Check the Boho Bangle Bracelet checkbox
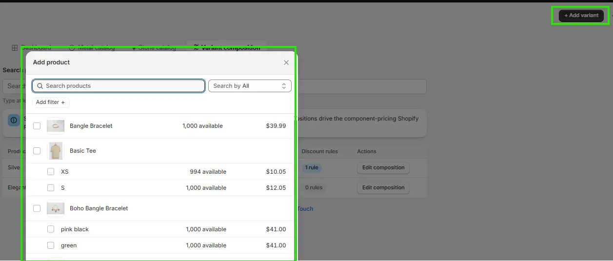613x261 pixels. (37, 208)
